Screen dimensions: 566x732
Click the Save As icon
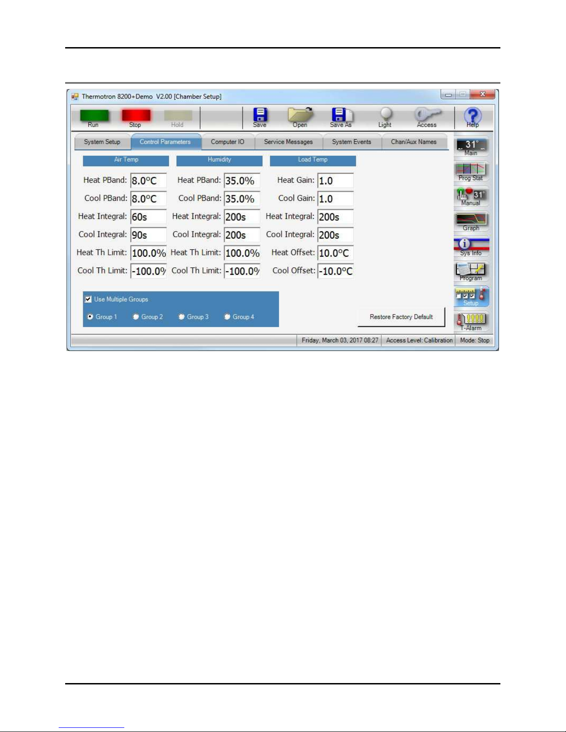pos(341,117)
